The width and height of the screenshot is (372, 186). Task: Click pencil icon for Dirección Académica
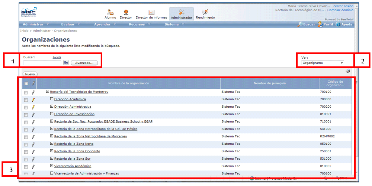[x=33, y=99]
